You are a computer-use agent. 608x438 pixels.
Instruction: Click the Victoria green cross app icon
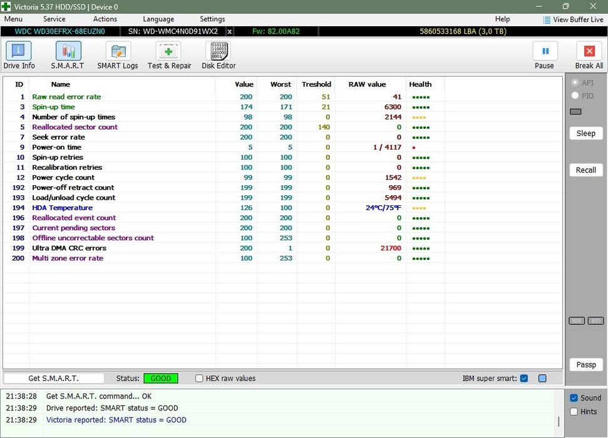[6, 7]
